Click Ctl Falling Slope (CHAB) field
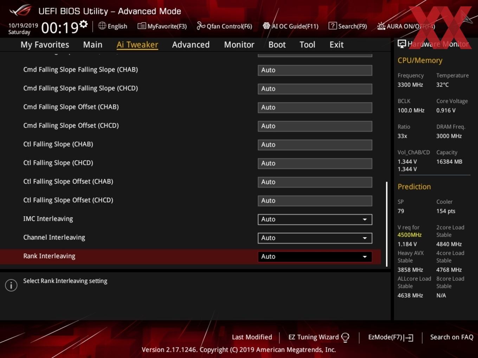This screenshot has width=478, height=358. point(315,145)
